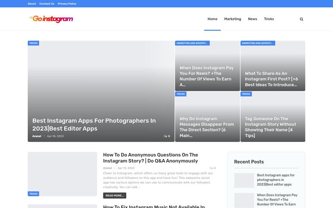The image size is (333, 208).
Task: Click author Aranel under Anonymous Questions article
Action: (x=107, y=168)
